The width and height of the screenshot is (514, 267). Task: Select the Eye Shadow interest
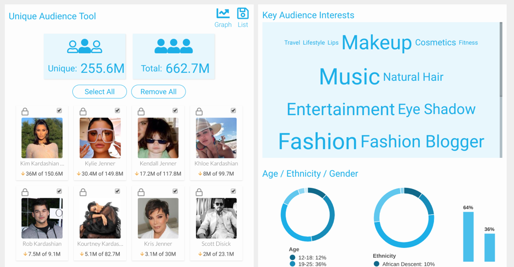click(x=437, y=109)
